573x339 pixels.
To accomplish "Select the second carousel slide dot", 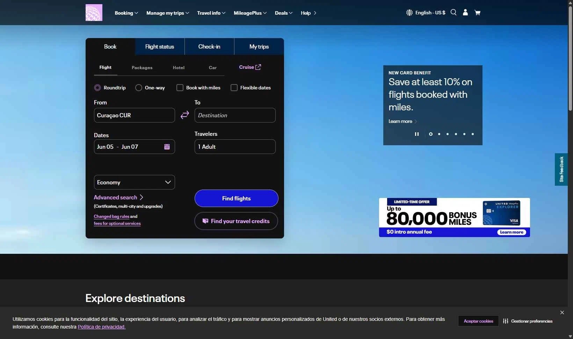I will click(439, 134).
